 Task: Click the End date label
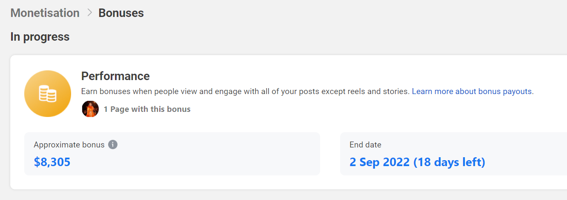tap(365, 144)
